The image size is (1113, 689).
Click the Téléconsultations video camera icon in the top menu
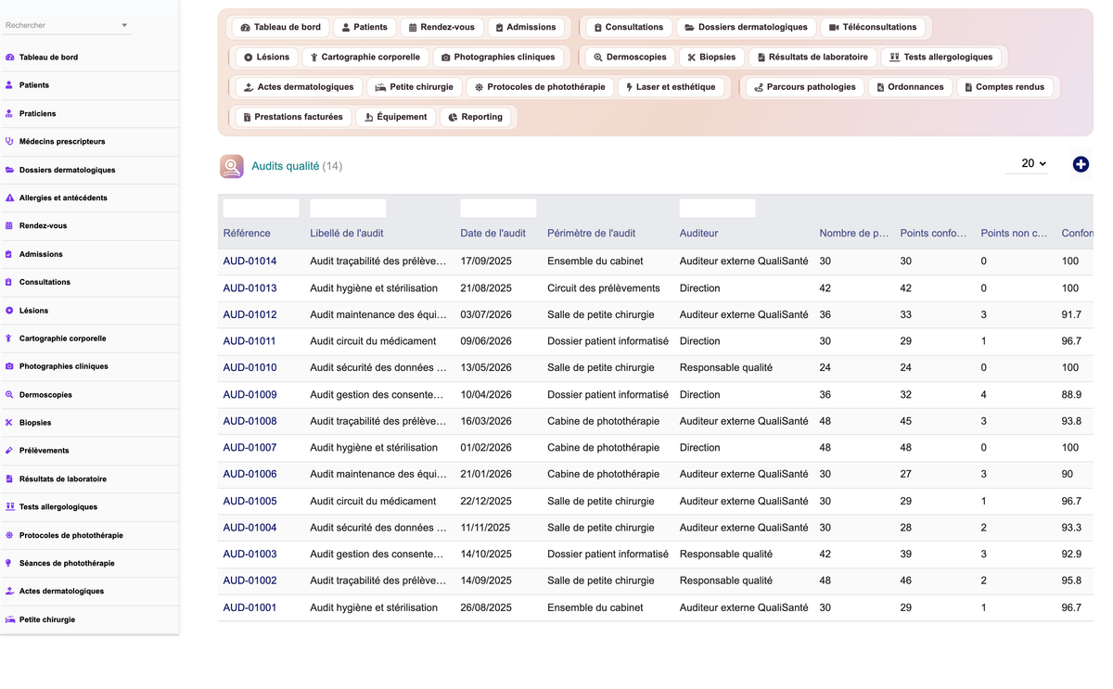point(834,28)
